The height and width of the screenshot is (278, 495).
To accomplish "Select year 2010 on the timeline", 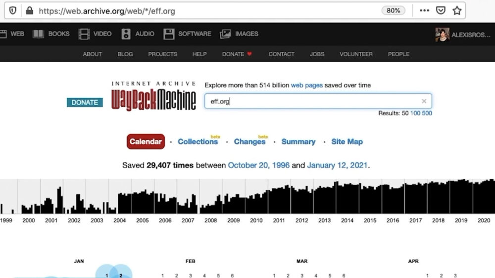I will [256, 220].
